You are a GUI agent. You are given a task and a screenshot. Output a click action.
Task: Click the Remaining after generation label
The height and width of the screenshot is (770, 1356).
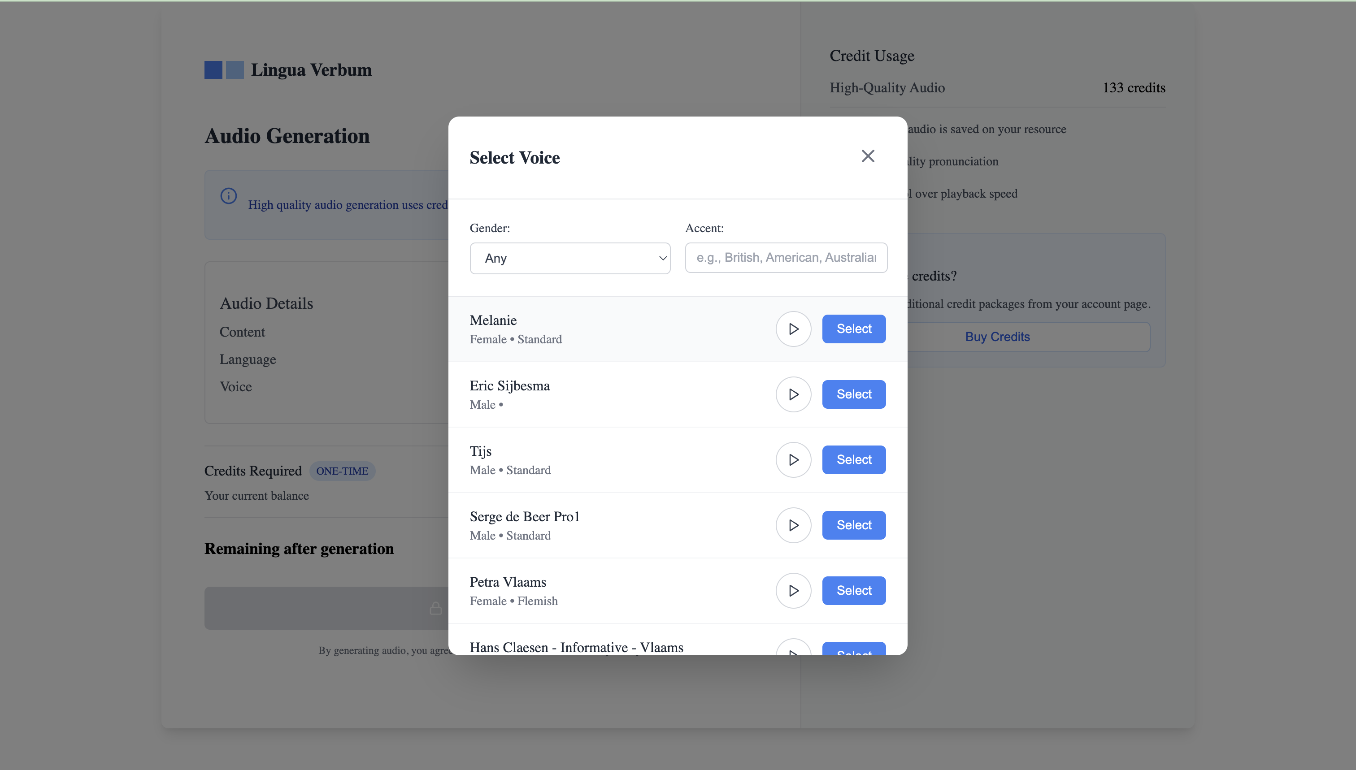pos(299,549)
